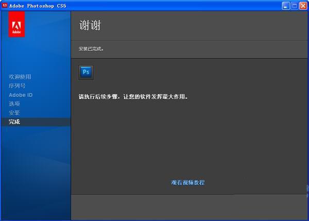The image size is (309, 221).
Task: Select the 欢迎使用 step in sidebar
Action: pos(20,77)
